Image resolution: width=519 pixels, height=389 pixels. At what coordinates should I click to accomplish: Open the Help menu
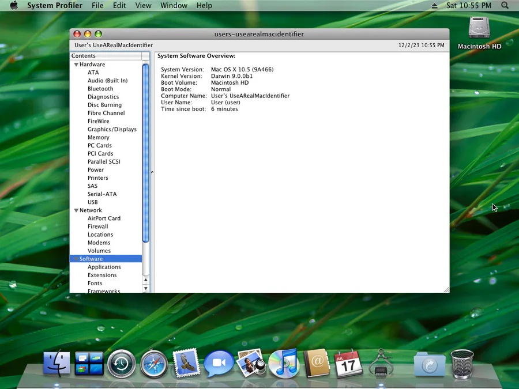(204, 5)
